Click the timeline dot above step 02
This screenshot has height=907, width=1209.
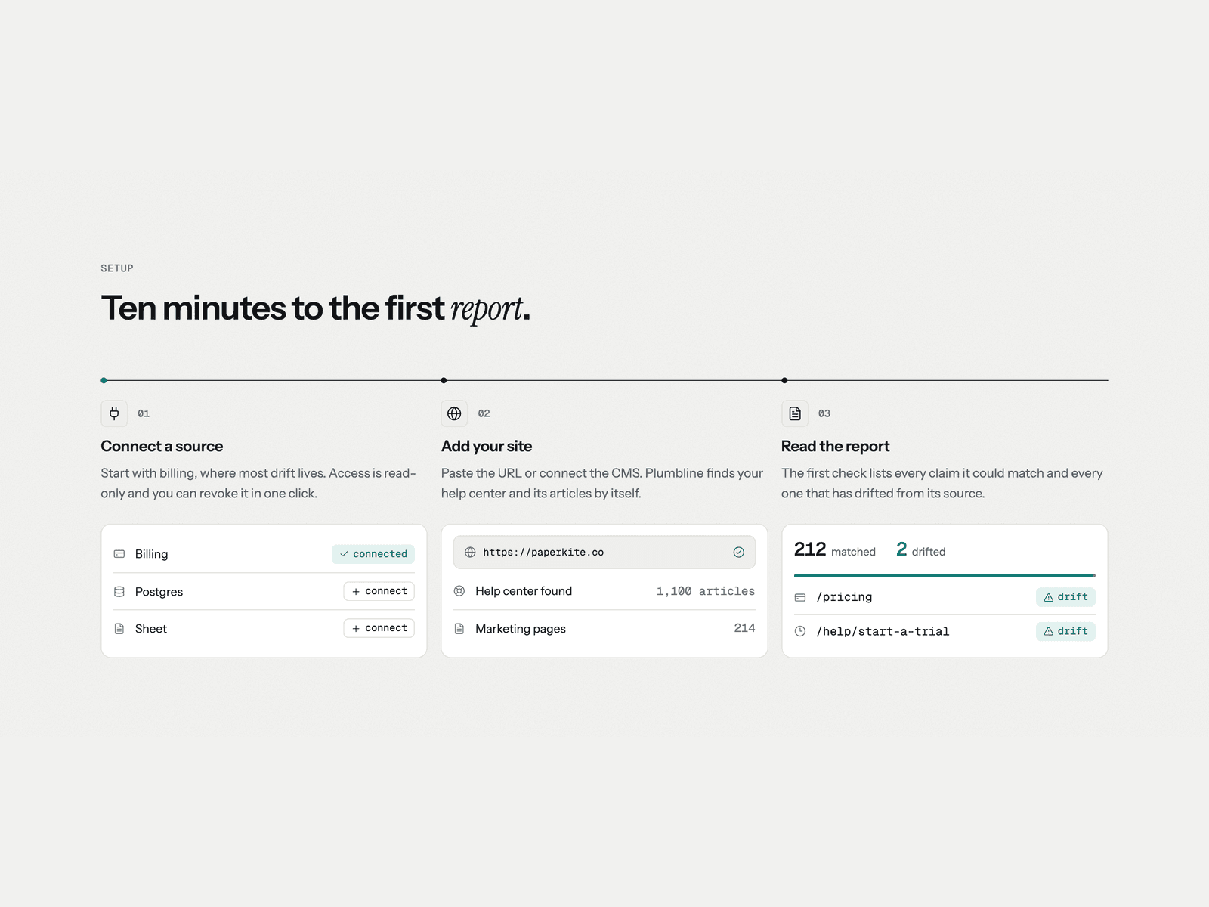444,380
